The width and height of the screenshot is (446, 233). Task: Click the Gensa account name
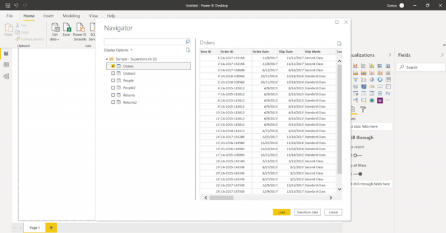[x=391, y=5]
